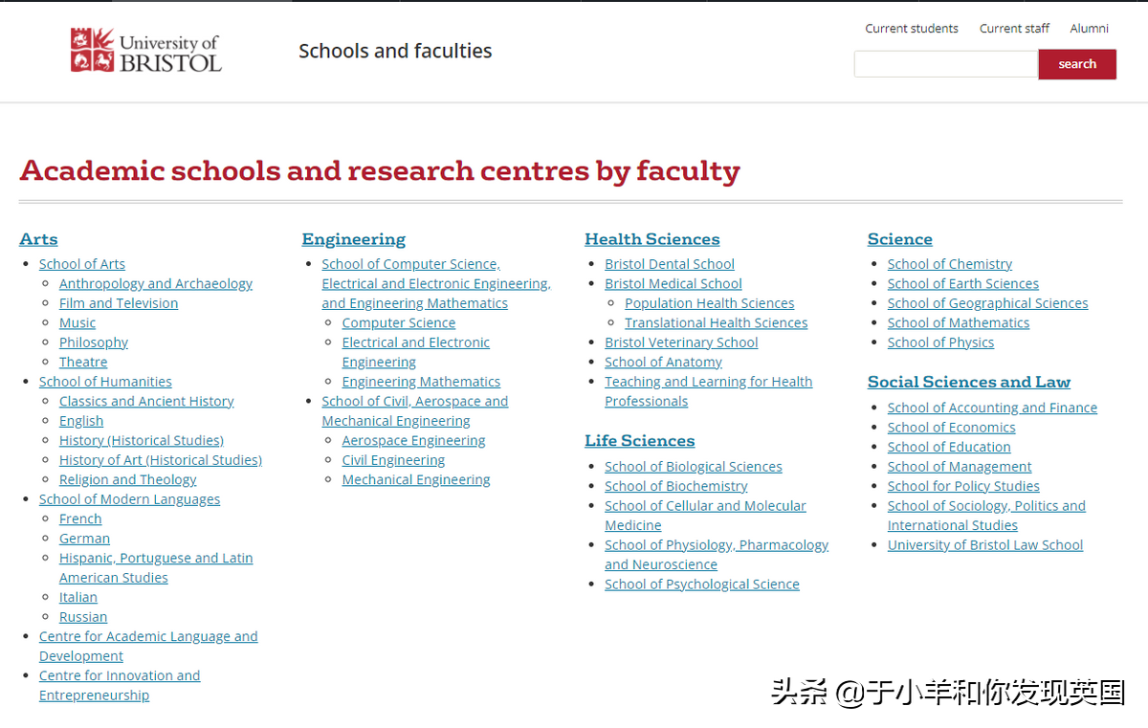Image resolution: width=1148 pixels, height=728 pixels.
Task: Open University of Bristol Law School link
Action: point(985,545)
